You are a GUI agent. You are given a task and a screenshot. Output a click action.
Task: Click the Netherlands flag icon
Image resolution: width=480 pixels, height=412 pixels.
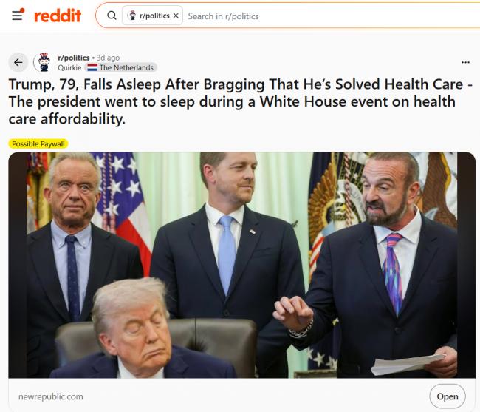coord(92,67)
